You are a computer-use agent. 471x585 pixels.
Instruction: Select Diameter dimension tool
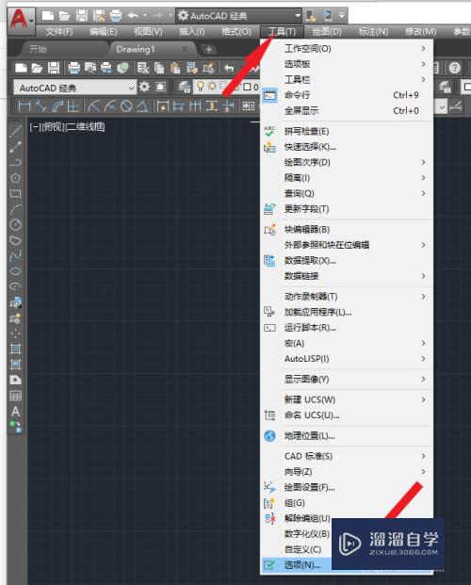[126, 106]
